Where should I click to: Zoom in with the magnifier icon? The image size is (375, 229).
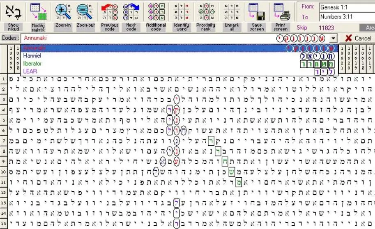[63, 12]
